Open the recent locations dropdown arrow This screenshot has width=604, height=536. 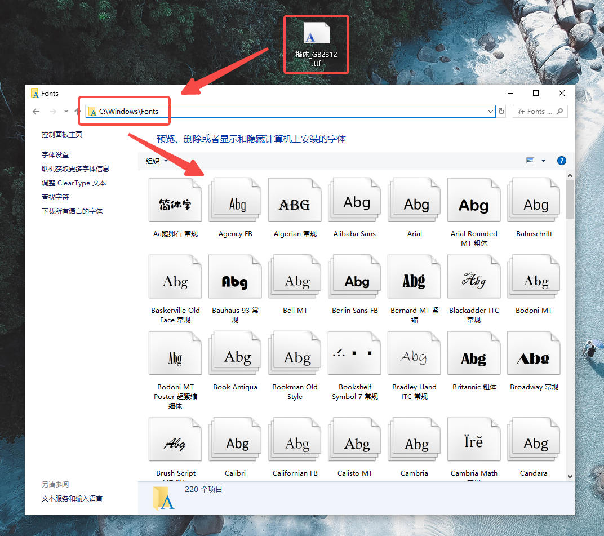[x=66, y=112]
